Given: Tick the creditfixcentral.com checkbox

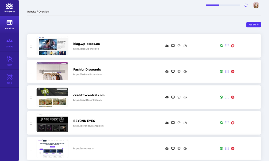Looking at the screenshot, I should pos(31,98).
